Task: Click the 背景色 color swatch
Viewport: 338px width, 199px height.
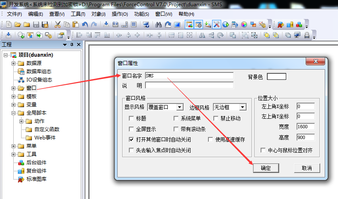Action: [277, 77]
